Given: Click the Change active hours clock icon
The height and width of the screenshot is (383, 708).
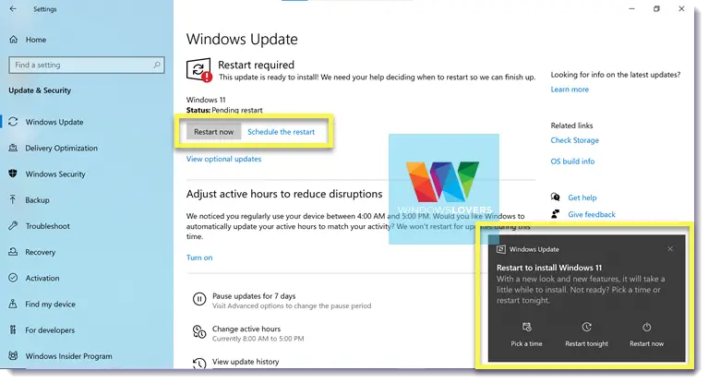Looking at the screenshot, I should click(x=199, y=331).
